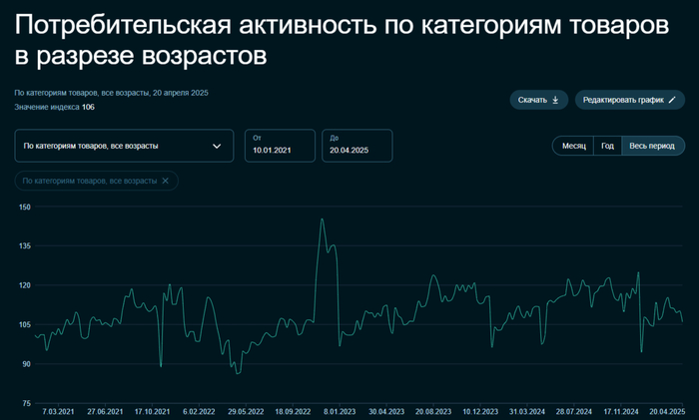699x420 pixels.
Task: Click the blue subtitle mentioning 20 апреля 2025
Action: pos(111,92)
